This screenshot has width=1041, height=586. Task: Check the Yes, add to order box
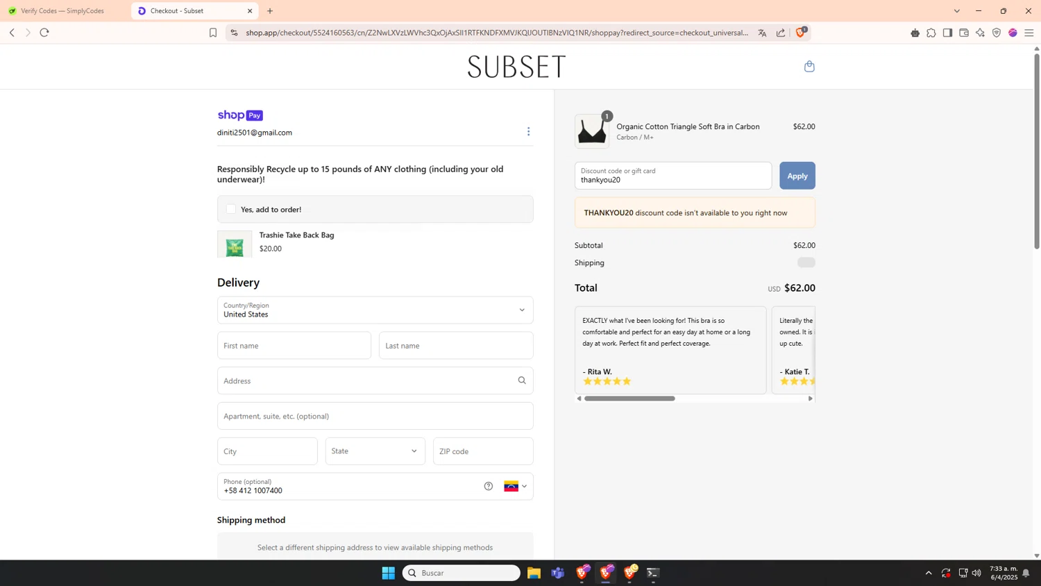(231, 209)
